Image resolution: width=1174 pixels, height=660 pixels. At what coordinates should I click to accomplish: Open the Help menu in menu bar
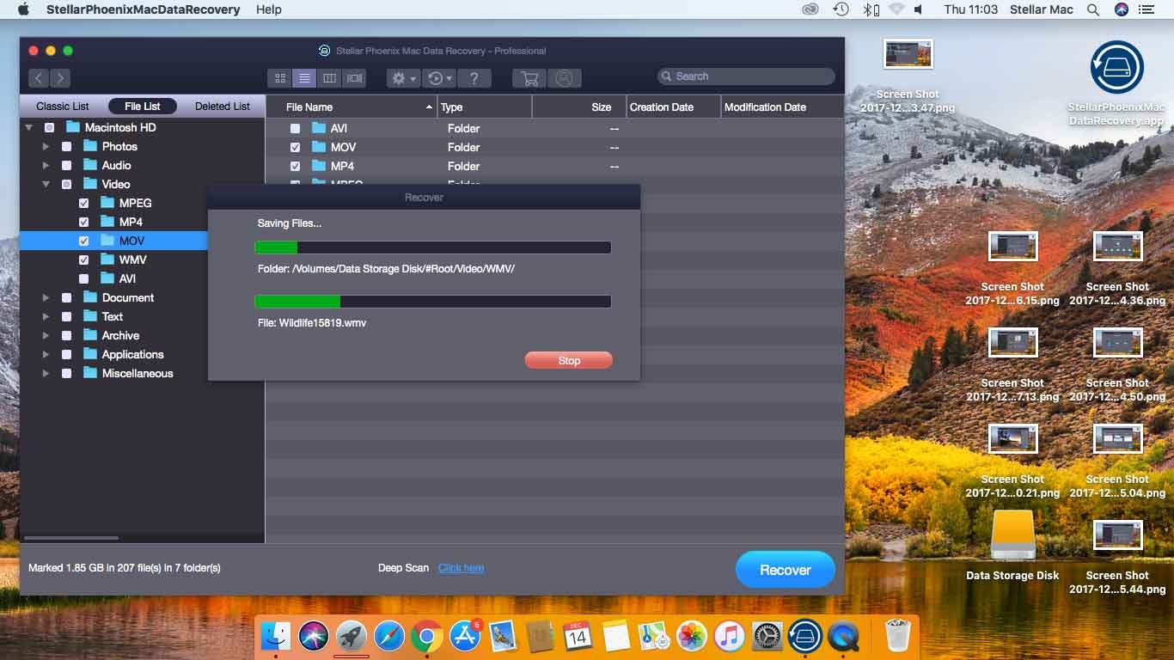pos(269,9)
